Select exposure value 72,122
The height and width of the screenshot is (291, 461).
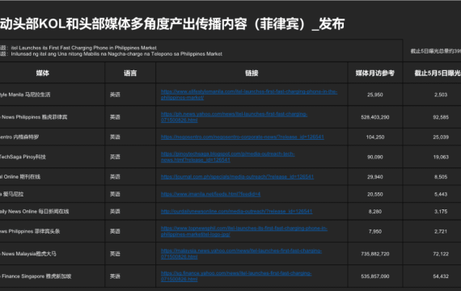click(x=441, y=254)
